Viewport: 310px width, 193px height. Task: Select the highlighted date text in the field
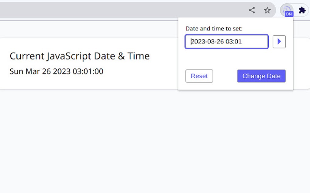(x=226, y=42)
